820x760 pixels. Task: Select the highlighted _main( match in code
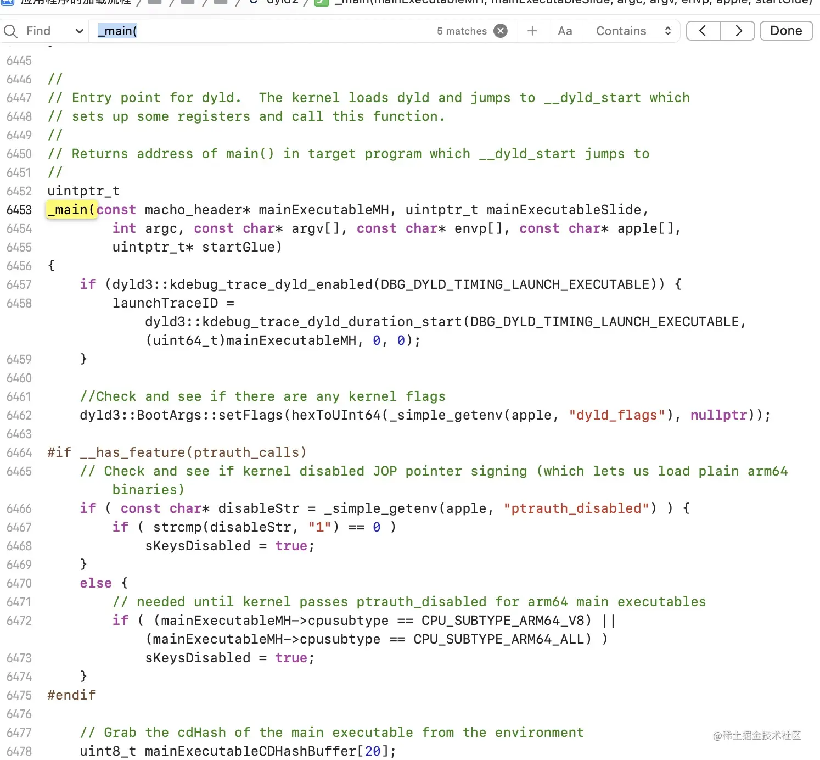tap(72, 210)
